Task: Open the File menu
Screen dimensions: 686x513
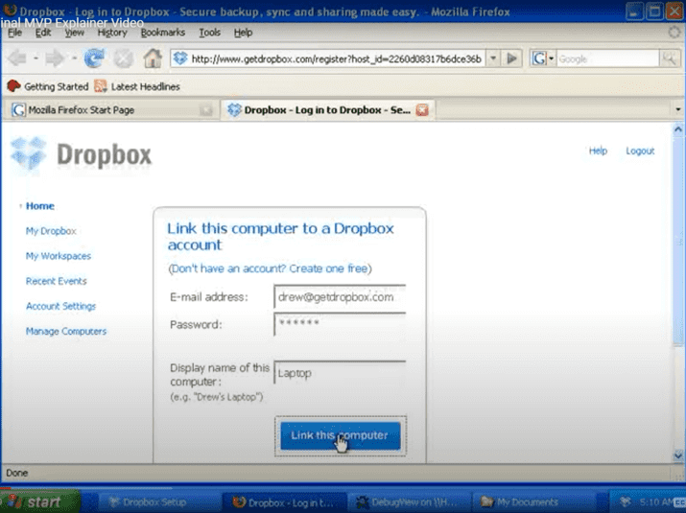Action: [x=14, y=33]
